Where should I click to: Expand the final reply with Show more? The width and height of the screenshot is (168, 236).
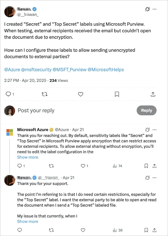[x=27, y=221]
